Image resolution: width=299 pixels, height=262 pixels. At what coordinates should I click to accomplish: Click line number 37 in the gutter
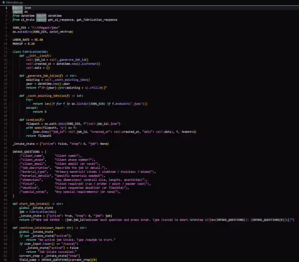pyautogui.click(x=5, y=152)
